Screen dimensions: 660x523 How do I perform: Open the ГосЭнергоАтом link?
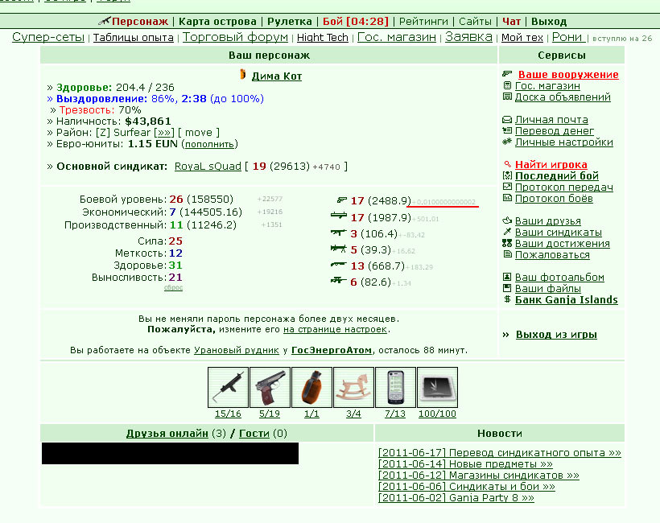point(332,350)
